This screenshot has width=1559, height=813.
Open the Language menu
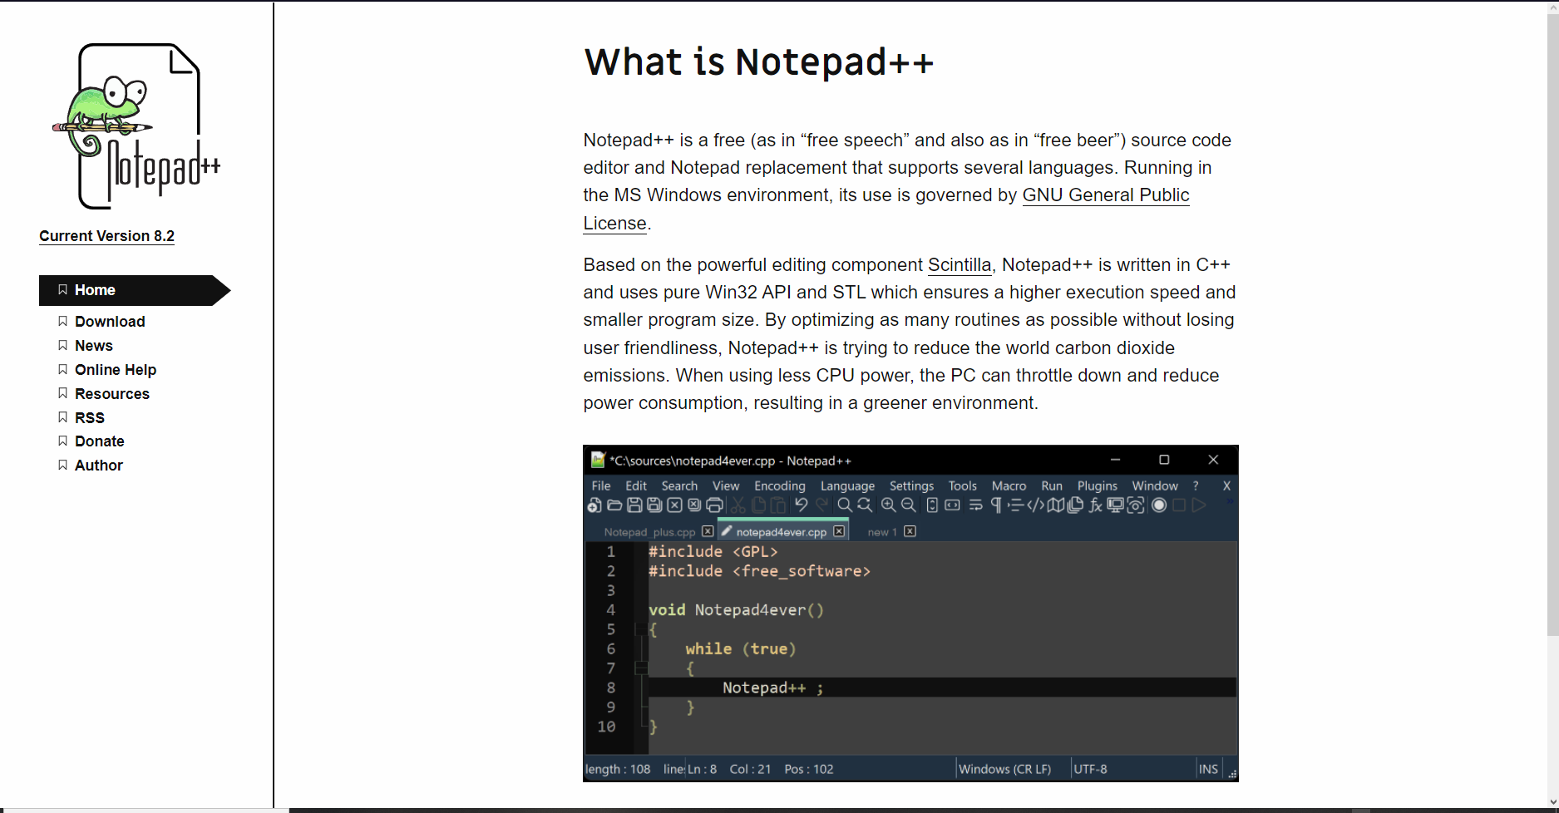coord(847,485)
